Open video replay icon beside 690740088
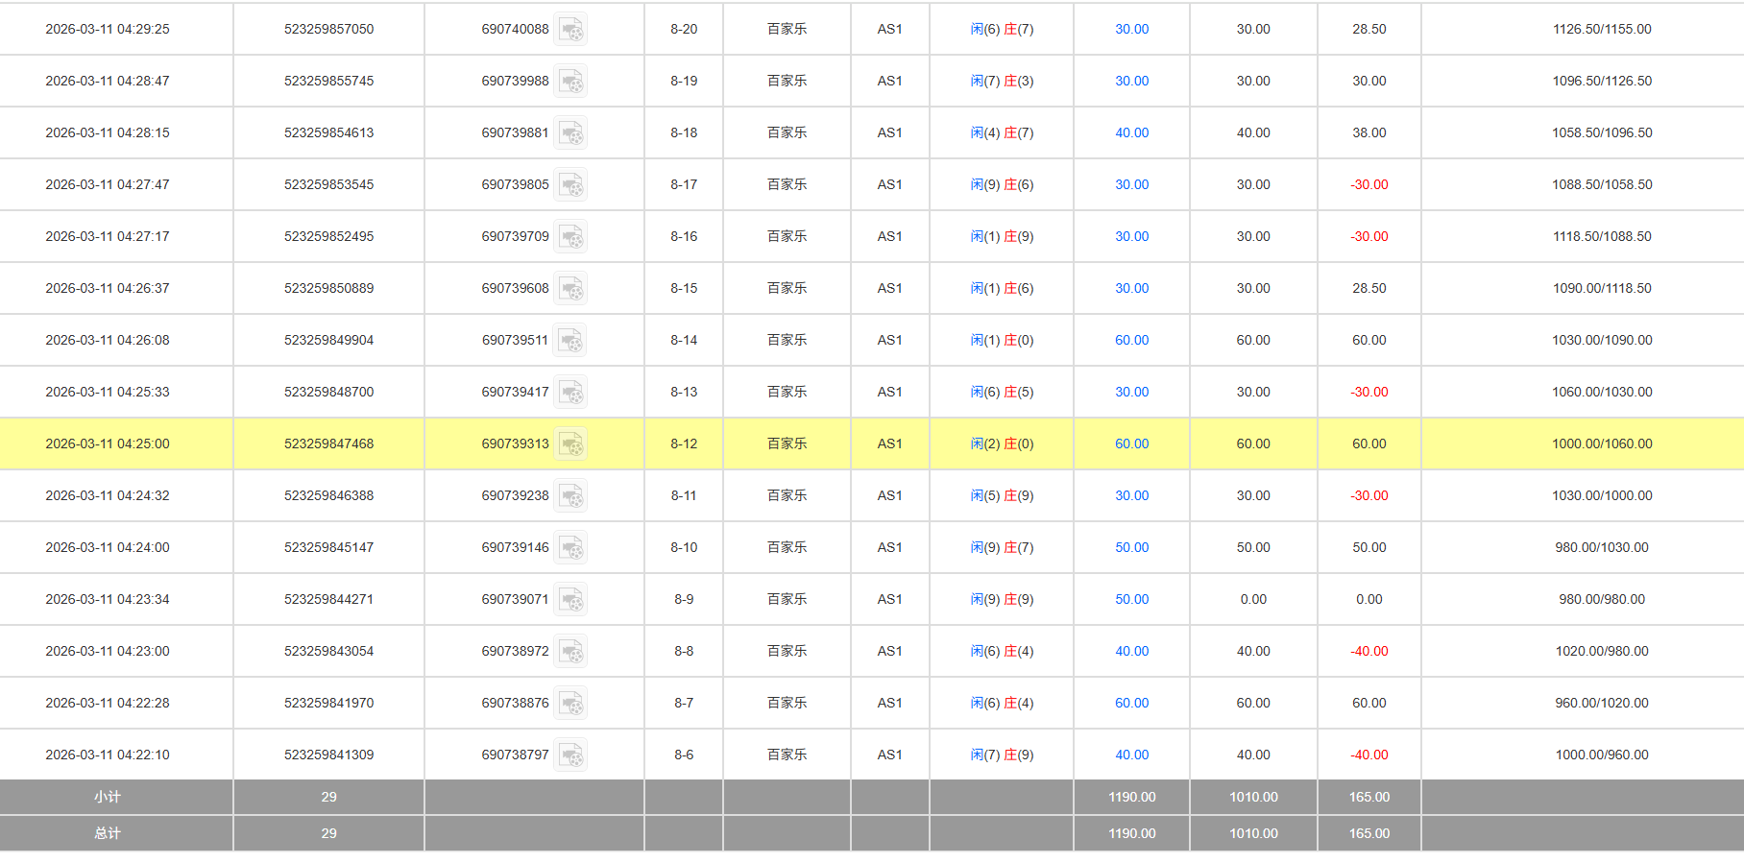This screenshot has width=1744, height=863. [x=571, y=30]
